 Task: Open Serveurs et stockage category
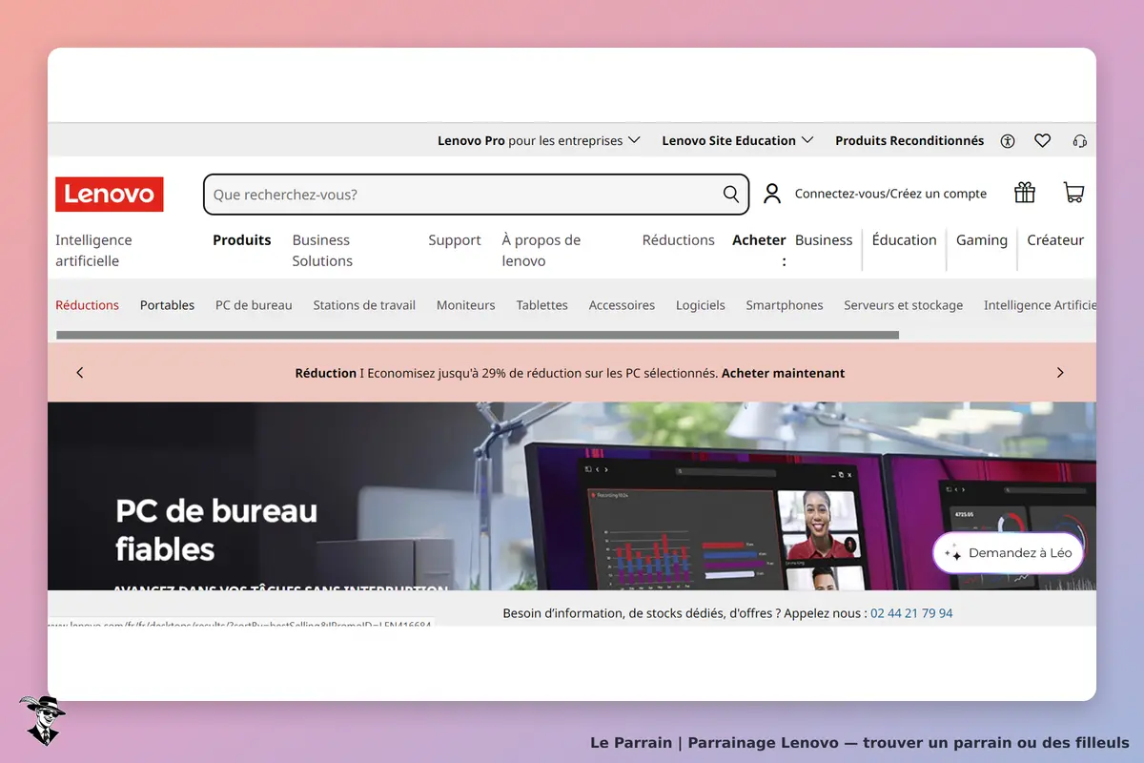(x=903, y=305)
